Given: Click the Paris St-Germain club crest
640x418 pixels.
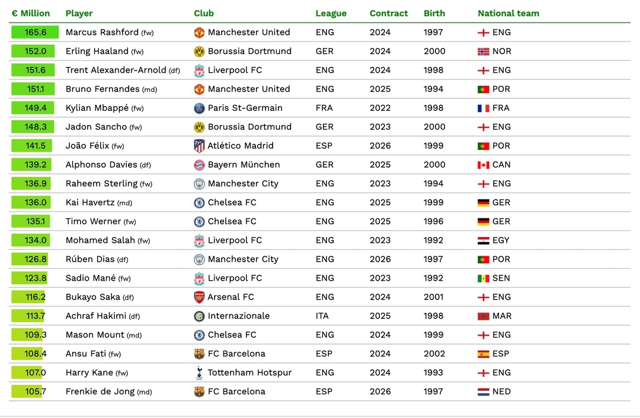Looking at the screenshot, I should (x=199, y=108).
